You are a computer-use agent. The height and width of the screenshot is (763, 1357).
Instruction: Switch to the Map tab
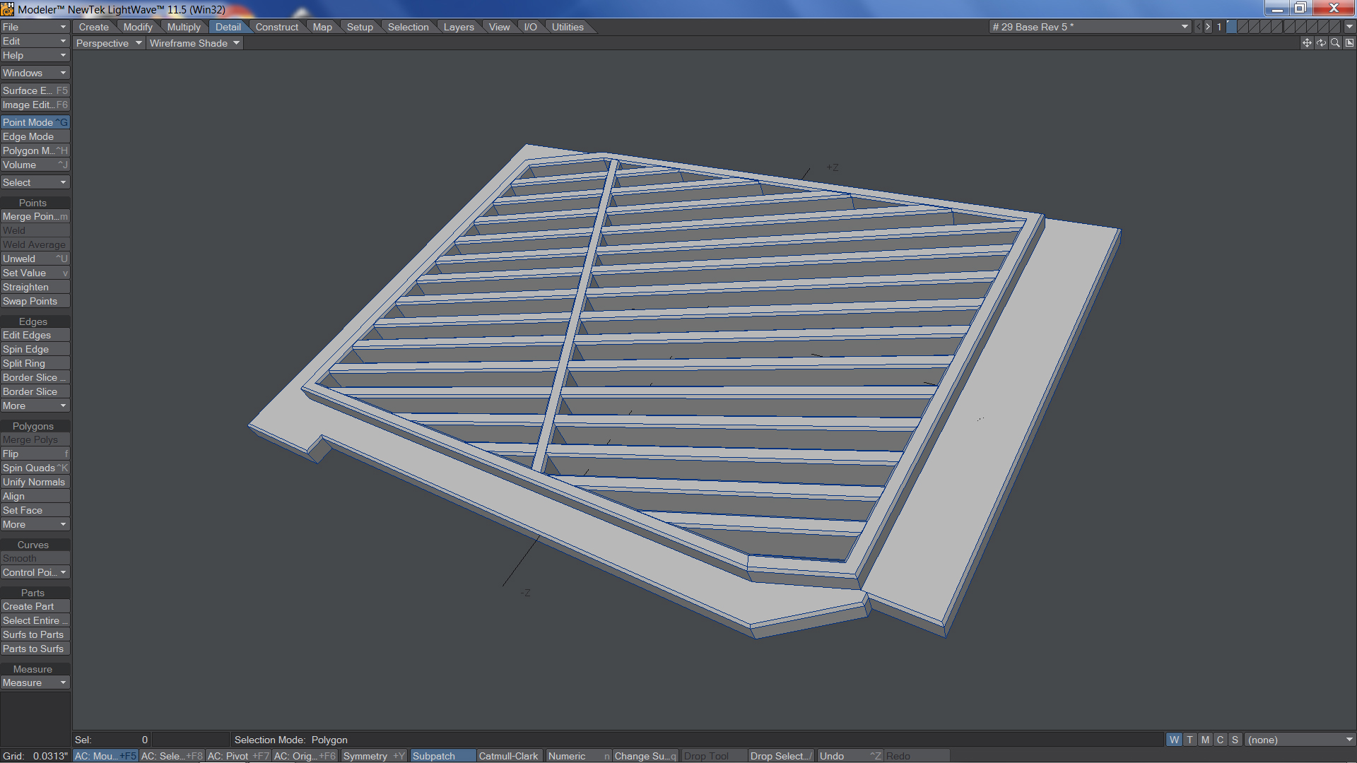tap(322, 27)
